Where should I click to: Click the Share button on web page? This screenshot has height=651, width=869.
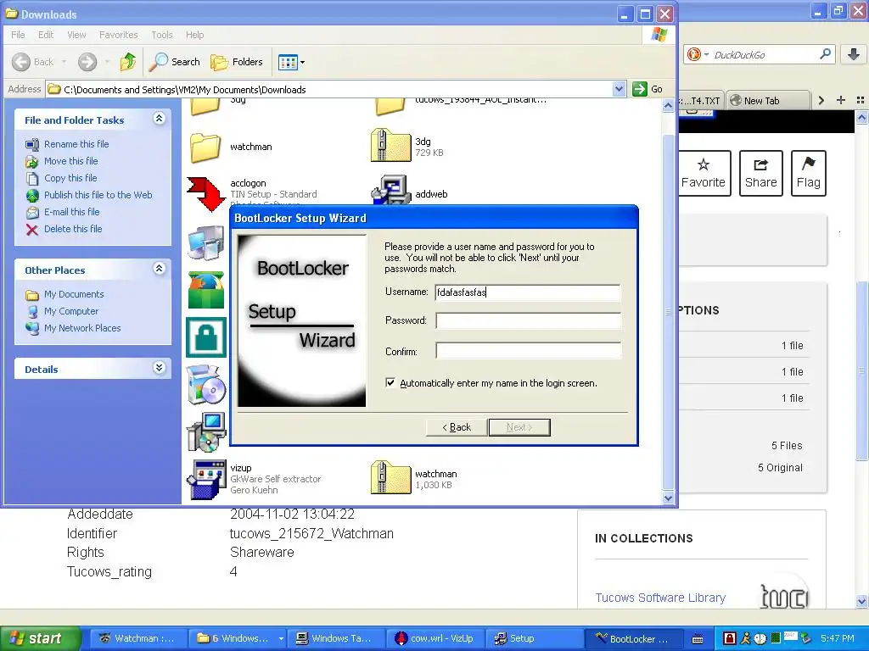pos(761,173)
